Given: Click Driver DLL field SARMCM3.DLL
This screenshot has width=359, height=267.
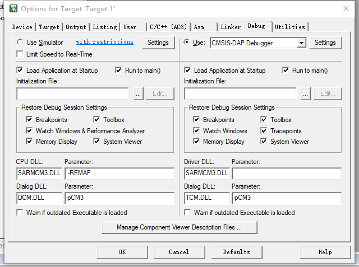Looking at the screenshot, I should [207, 174].
